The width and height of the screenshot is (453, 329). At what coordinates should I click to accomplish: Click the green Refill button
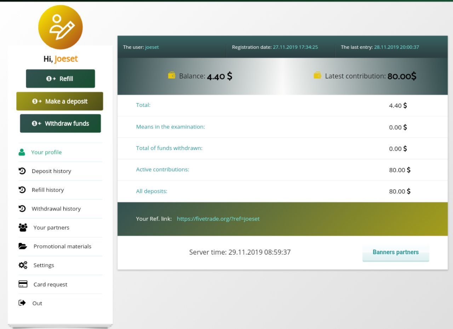click(61, 78)
